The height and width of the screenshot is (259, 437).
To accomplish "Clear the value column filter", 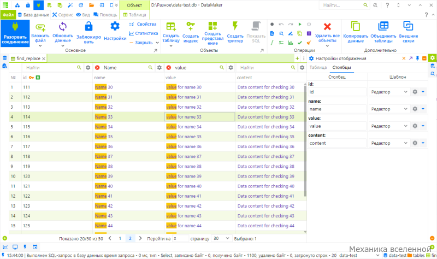I will pyautogui.click(x=169, y=68).
